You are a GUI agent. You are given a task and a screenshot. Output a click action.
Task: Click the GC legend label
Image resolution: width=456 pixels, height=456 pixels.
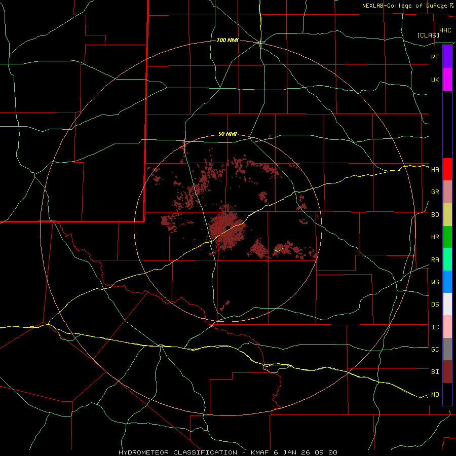[x=435, y=350]
